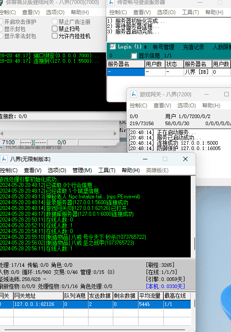Screen dimensions: 231x332
Task: Open 帮助(H) menu in 登陆网关 window
Action: point(80,12)
